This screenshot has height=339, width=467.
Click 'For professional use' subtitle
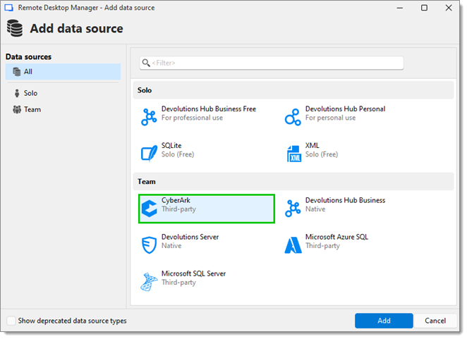[192, 118]
